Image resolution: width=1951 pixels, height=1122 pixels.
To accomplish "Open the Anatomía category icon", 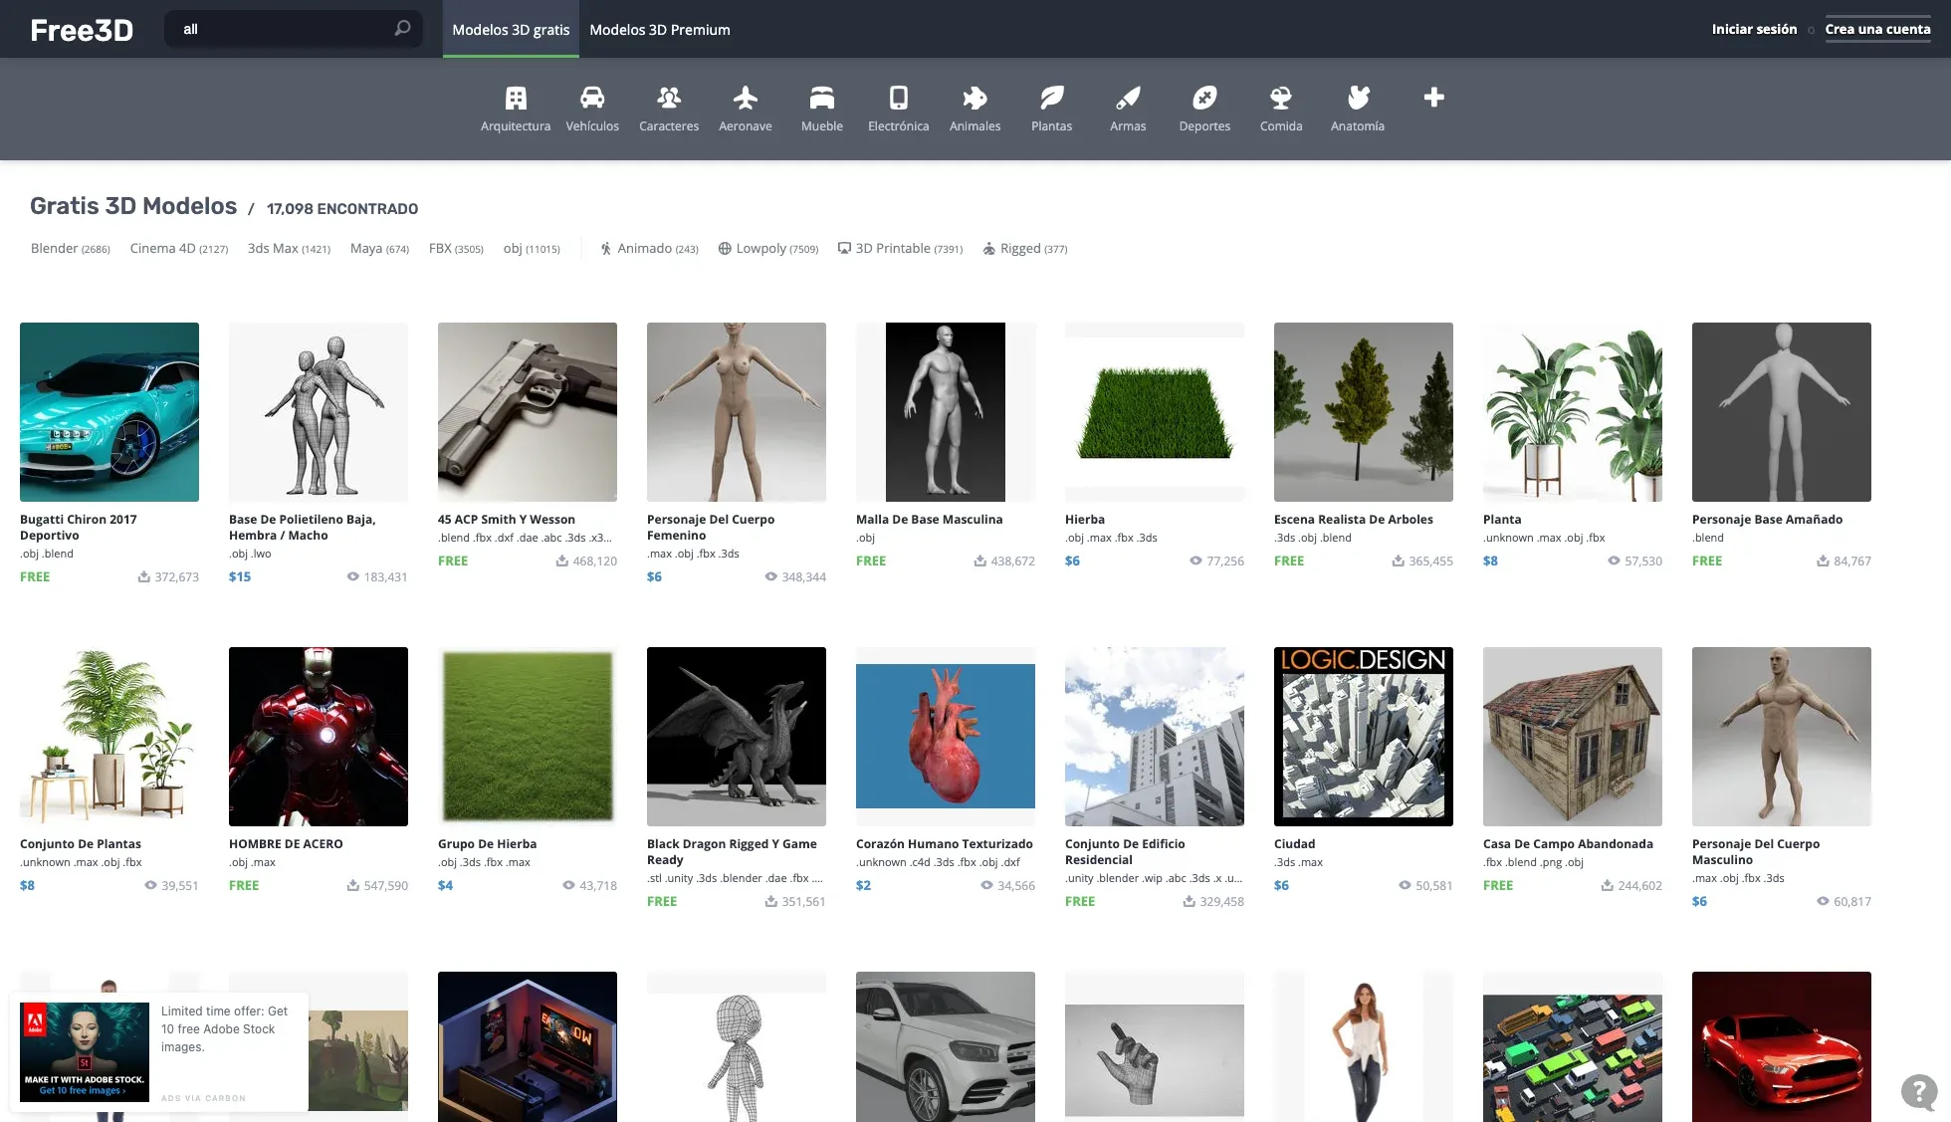I will (1358, 98).
